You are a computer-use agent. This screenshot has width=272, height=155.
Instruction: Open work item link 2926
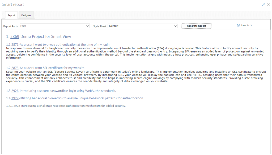click(x=15, y=91)
